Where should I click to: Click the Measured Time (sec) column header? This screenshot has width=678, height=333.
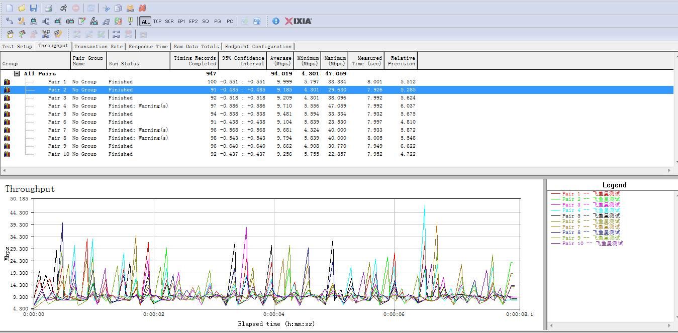click(x=367, y=61)
